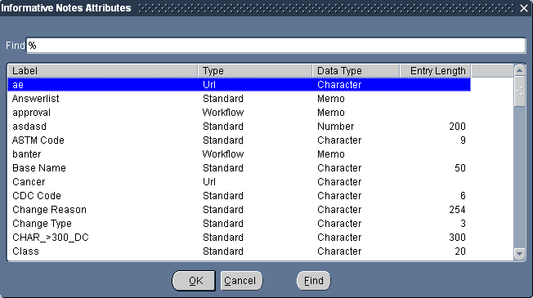Image resolution: width=533 pixels, height=298 pixels.
Task: Click Entry Length 20 of Class
Action: click(x=460, y=251)
